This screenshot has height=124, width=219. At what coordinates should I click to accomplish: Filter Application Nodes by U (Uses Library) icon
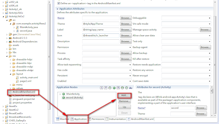(127, 88)
